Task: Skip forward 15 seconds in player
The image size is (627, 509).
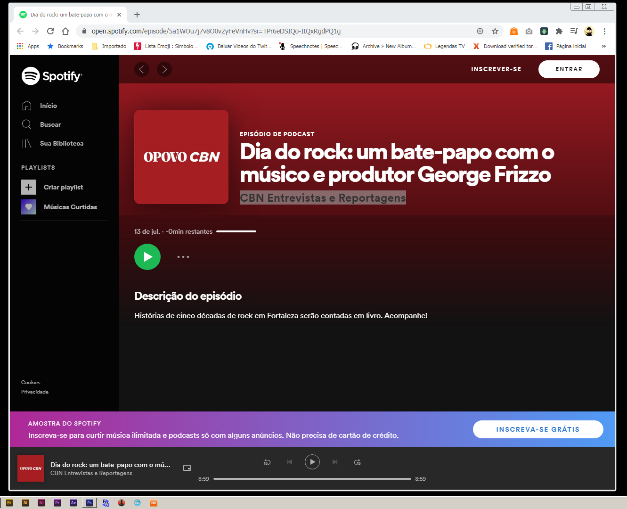Action: 358,462
